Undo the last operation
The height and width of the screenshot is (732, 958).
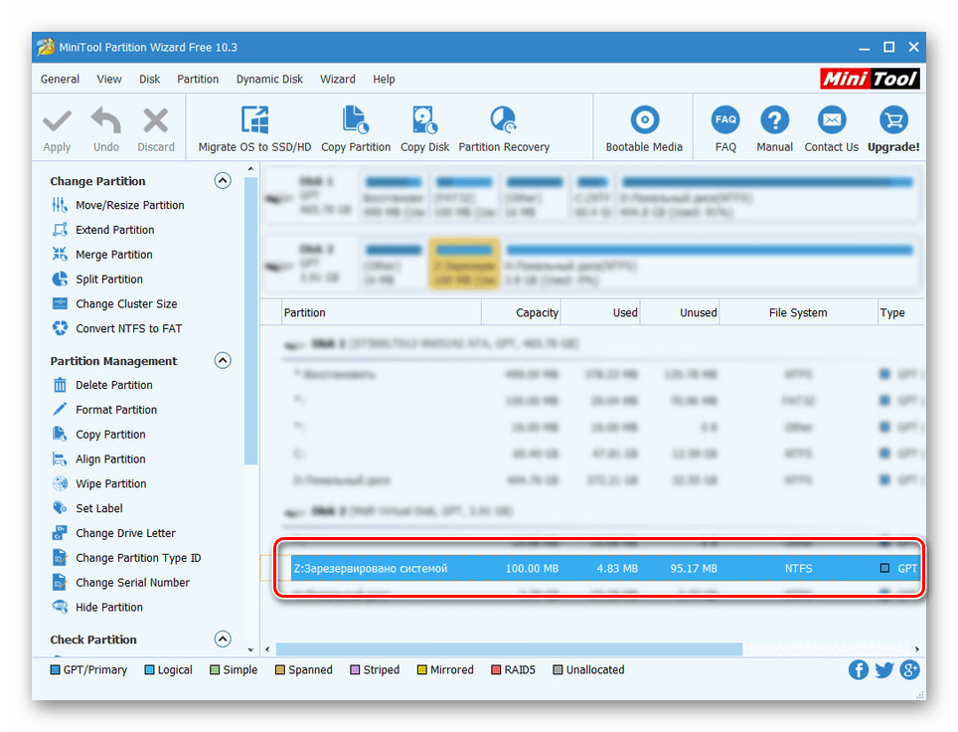[106, 129]
